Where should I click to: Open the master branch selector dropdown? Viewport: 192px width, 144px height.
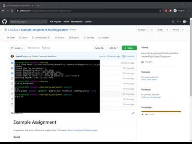click(x=17, y=48)
